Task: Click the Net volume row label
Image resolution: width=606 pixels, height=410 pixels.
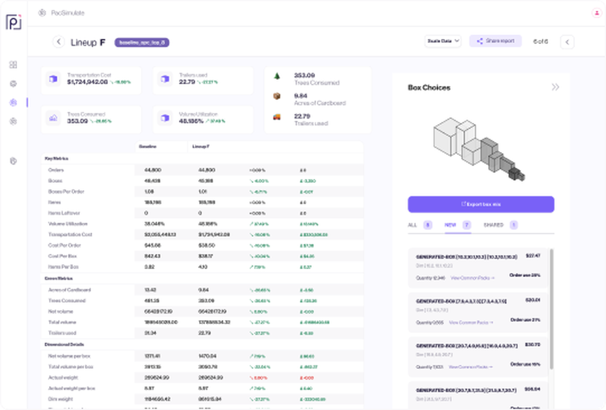Action: pyautogui.click(x=60, y=312)
